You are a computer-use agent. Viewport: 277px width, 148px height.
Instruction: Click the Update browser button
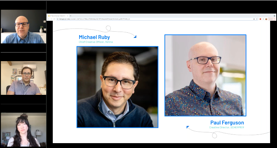272,19
